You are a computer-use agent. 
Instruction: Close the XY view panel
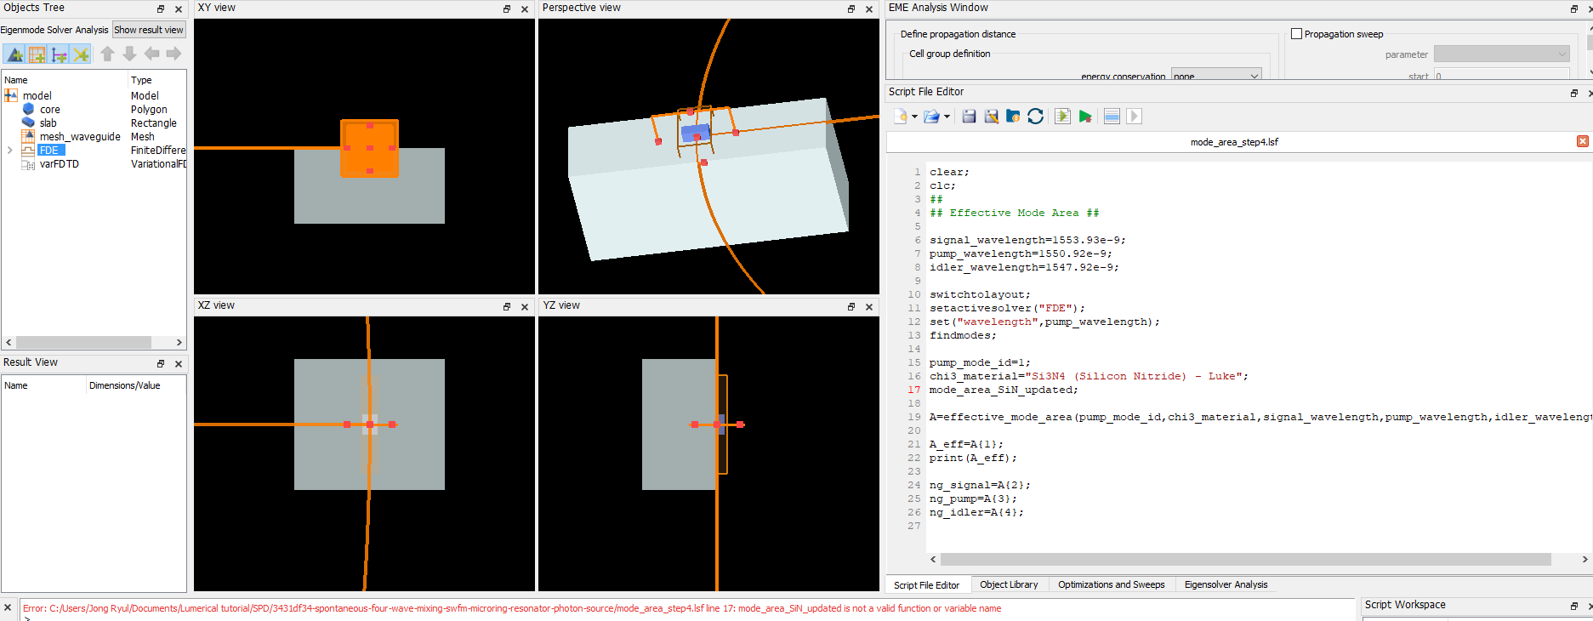pyautogui.click(x=525, y=9)
